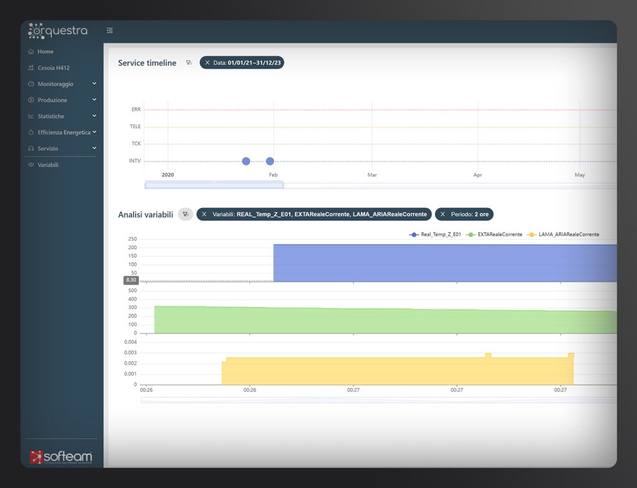Expand the Statistiche dropdown

tap(94, 116)
